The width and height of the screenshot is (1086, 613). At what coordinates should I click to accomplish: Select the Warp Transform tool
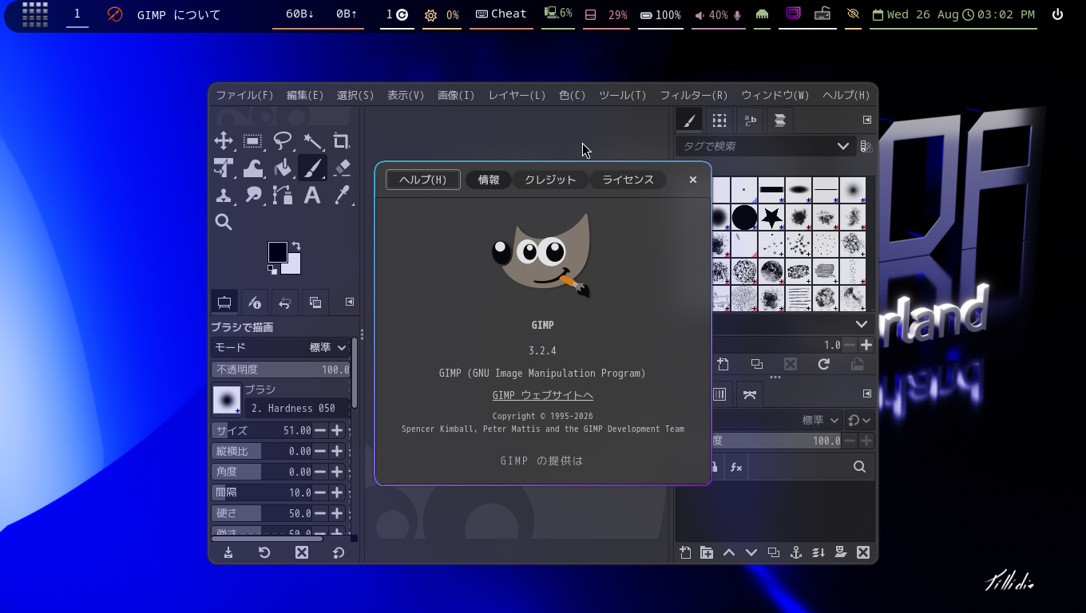pos(253,168)
